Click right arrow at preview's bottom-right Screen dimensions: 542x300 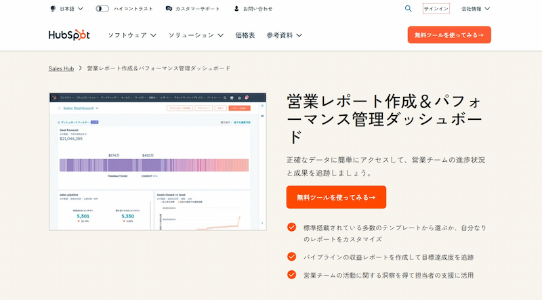(x=262, y=223)
